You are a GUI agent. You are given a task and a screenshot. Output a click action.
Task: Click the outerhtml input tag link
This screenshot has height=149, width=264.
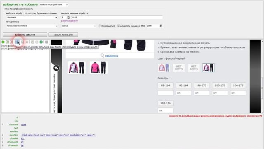point(59,135)
